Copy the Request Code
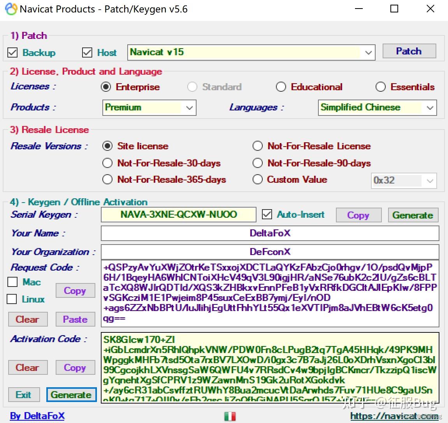Screen dimensions: 448x423 coord(75,290)
